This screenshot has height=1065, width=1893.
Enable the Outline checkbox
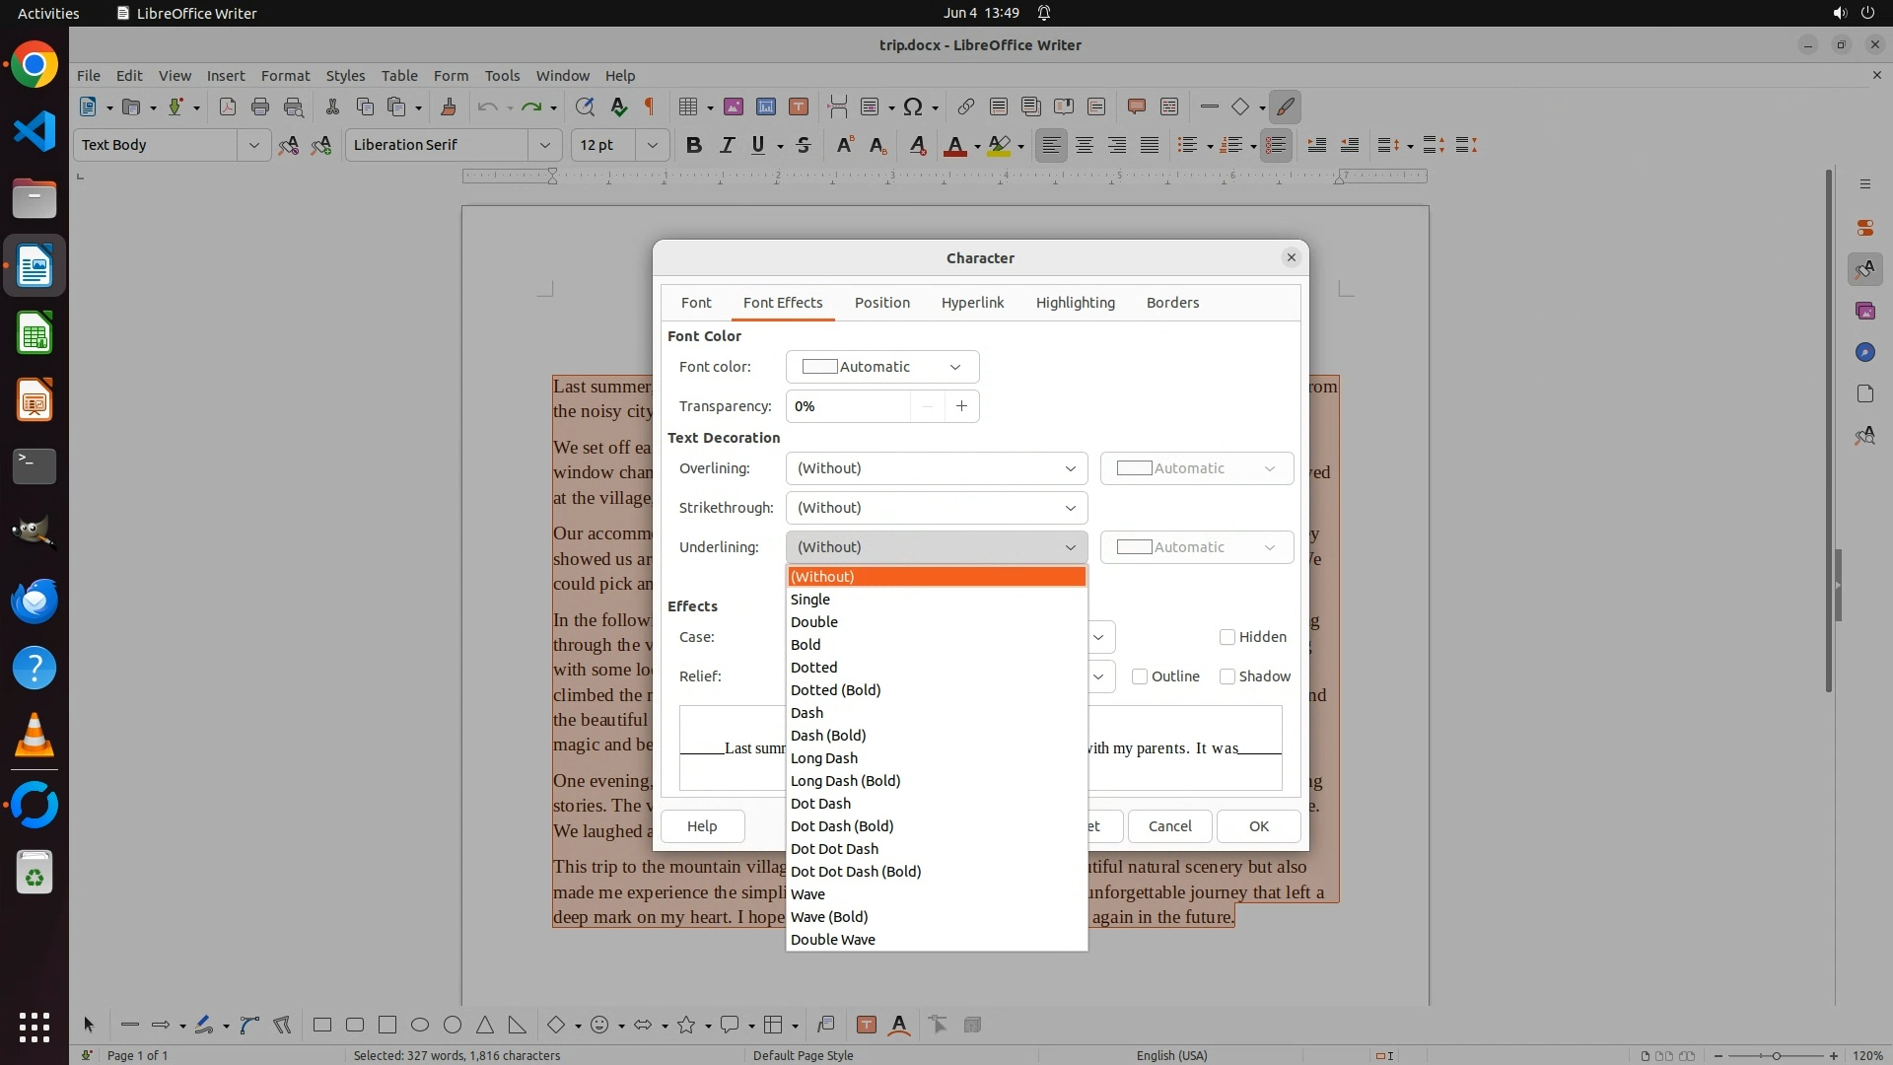pyautogui.click(x=1140, y=676)
